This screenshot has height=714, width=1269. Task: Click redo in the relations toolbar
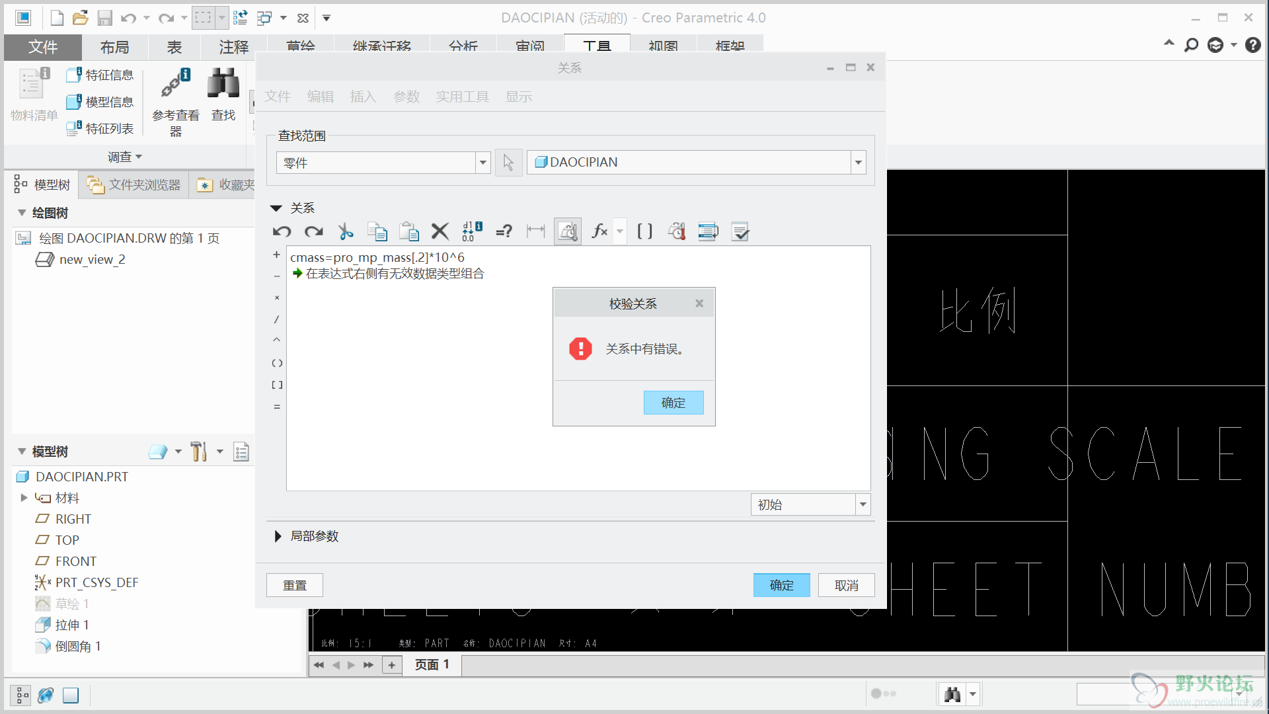[x=314, y=231]
